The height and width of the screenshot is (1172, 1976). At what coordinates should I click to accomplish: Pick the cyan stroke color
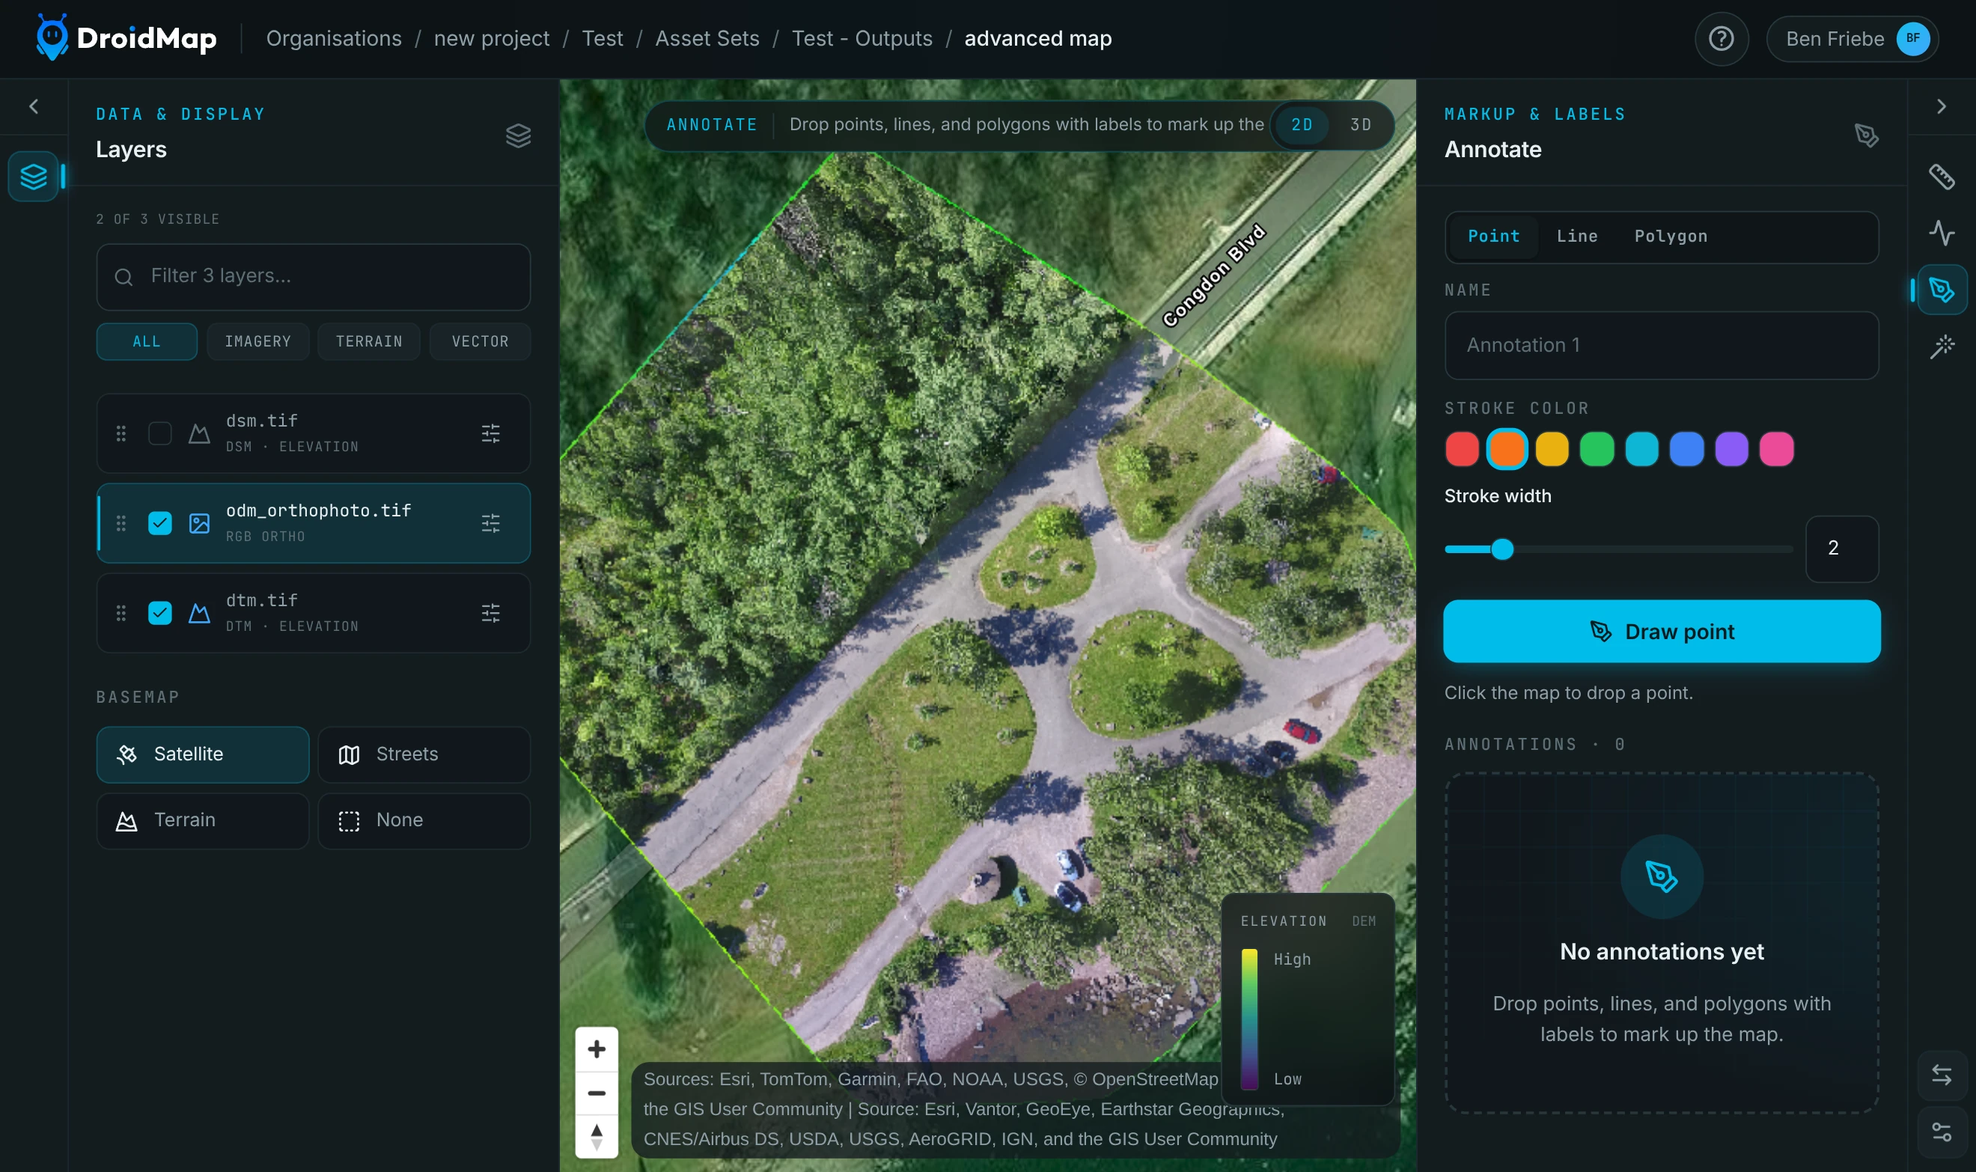click(1642, 449)
